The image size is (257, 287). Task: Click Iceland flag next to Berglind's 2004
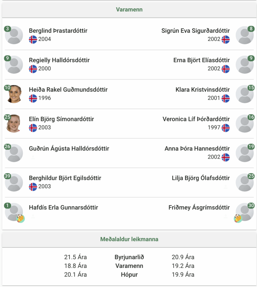point(33,39)
